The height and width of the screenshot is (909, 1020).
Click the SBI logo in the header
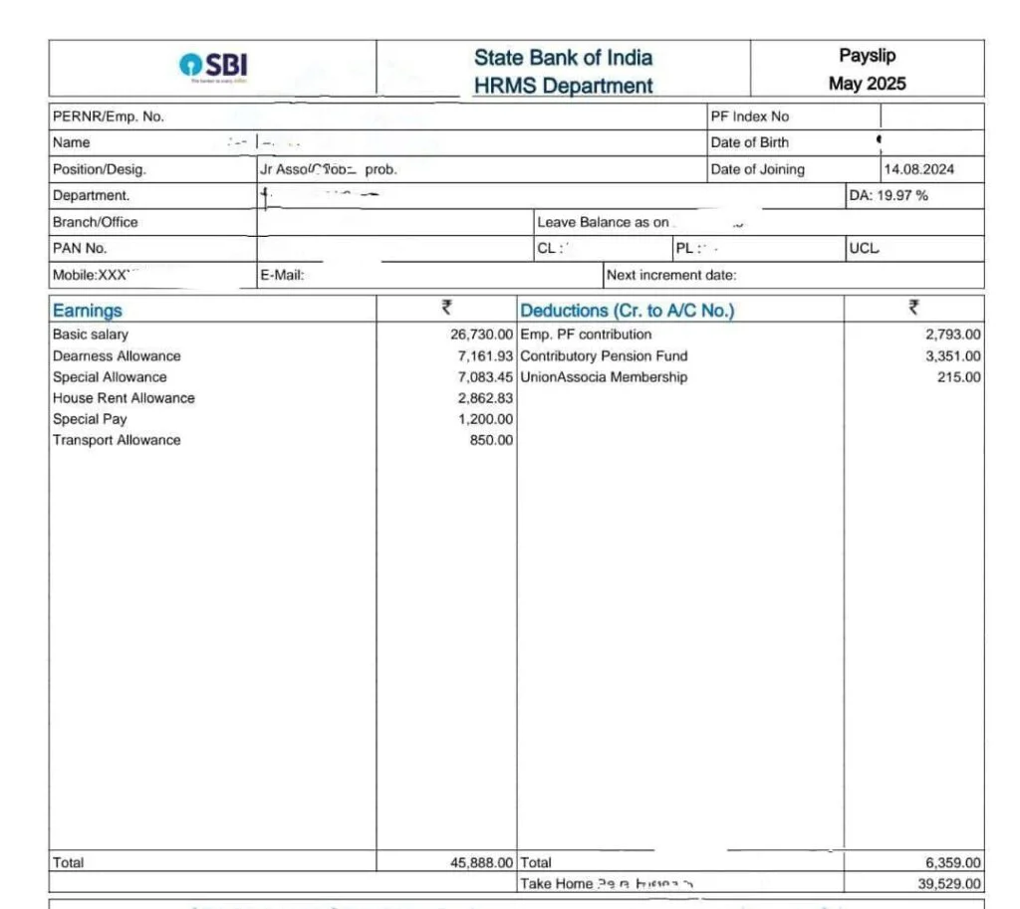coord(213,67)
